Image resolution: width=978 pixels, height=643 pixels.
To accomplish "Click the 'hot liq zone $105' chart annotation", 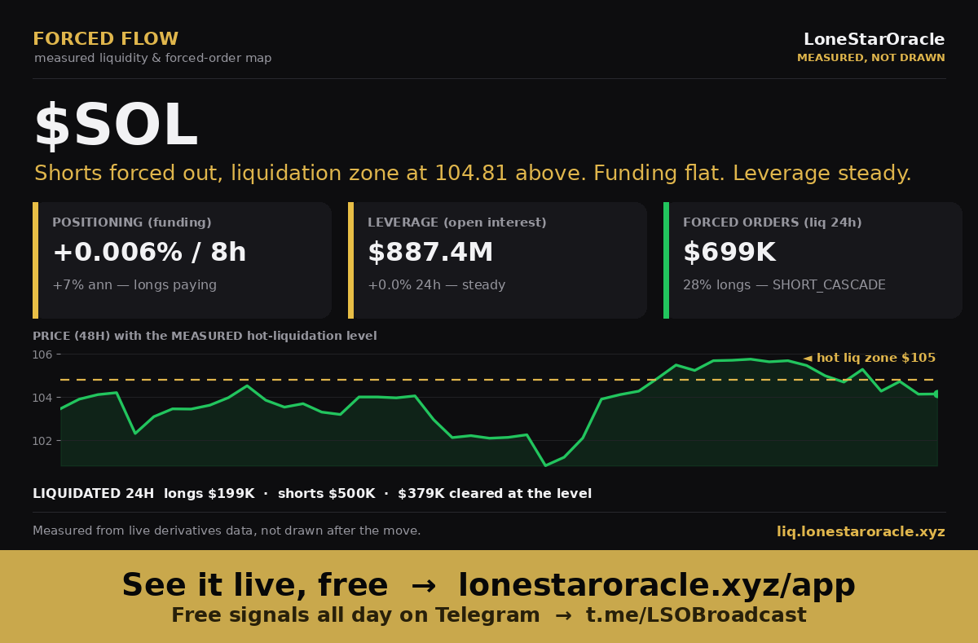I will (x=870, y=358).
